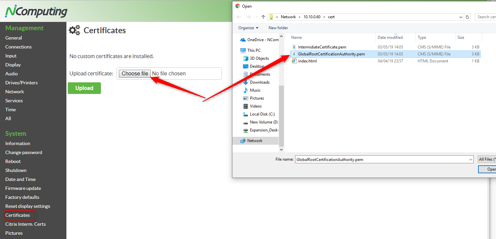Open Pictures page in System sidebar

click(x=14, y=233)
